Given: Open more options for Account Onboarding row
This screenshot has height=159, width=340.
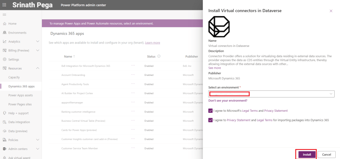Looking at the screenshot, I should click(133, 75).
